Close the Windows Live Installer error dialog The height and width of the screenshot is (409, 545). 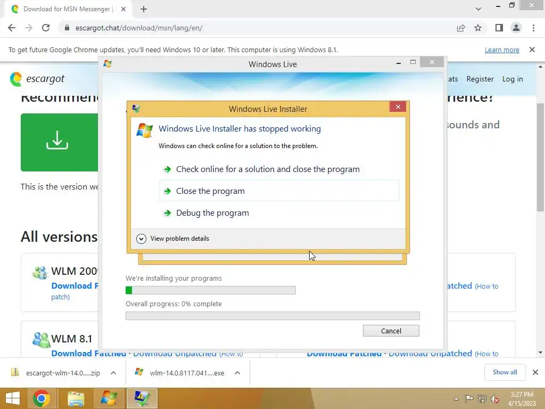(398, 107)
